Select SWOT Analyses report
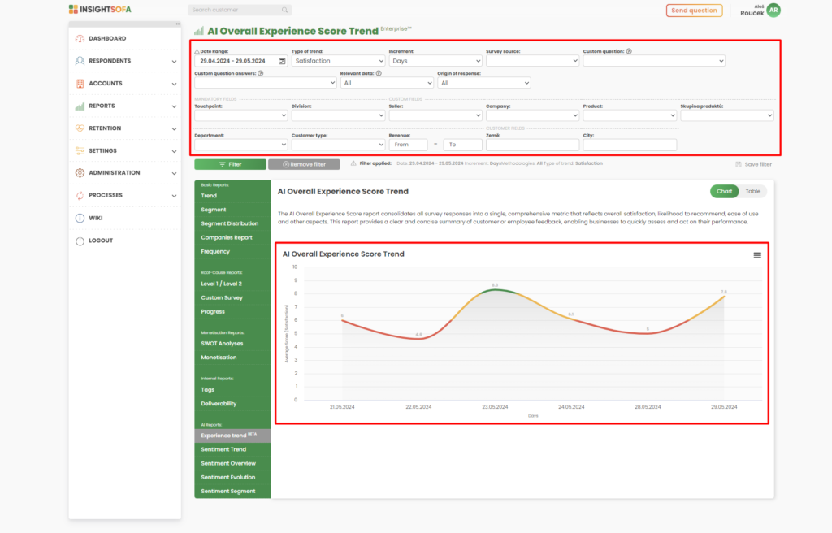Image resolution: width=832 pixels, height=533 pixels. coord(222,343)
